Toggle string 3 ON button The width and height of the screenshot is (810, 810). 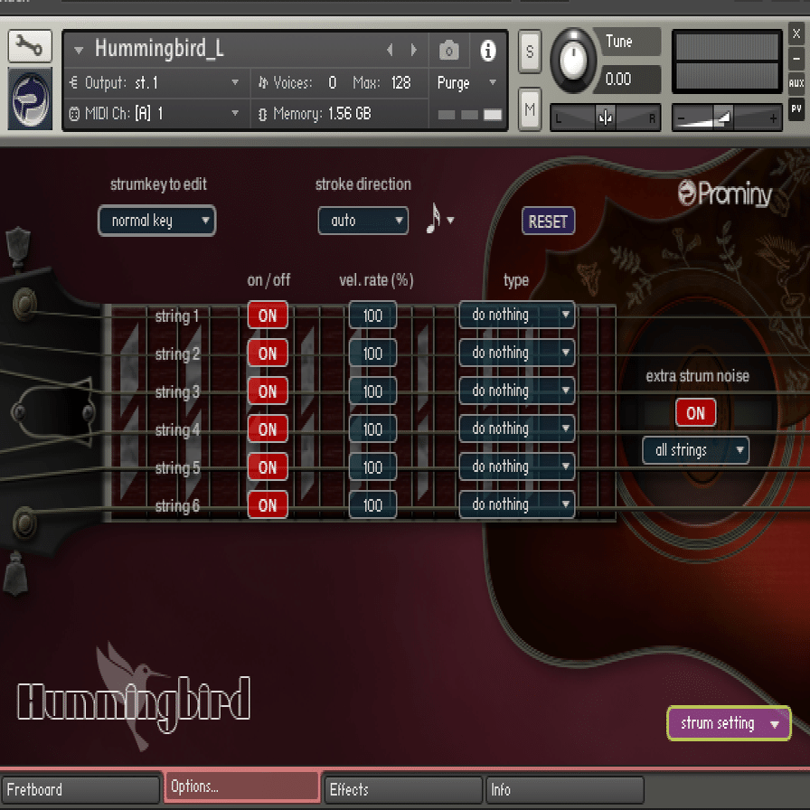pos(267,391)
